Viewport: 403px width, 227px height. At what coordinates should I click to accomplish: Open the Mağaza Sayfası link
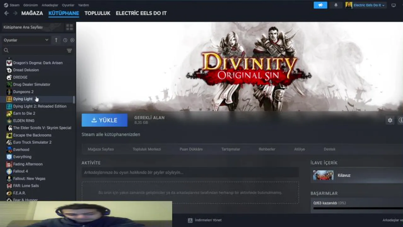101,149
